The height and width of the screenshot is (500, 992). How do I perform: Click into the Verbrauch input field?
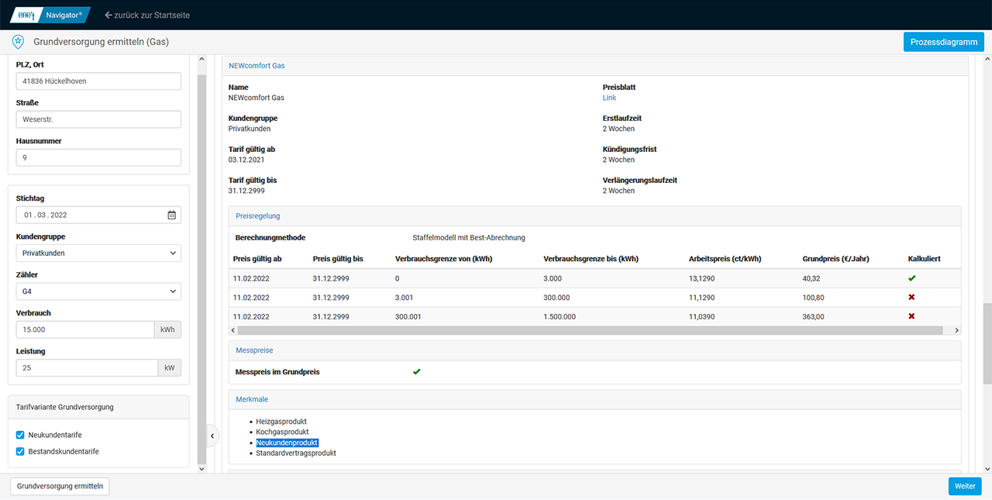pyautogui.click(x=84, y=329)
